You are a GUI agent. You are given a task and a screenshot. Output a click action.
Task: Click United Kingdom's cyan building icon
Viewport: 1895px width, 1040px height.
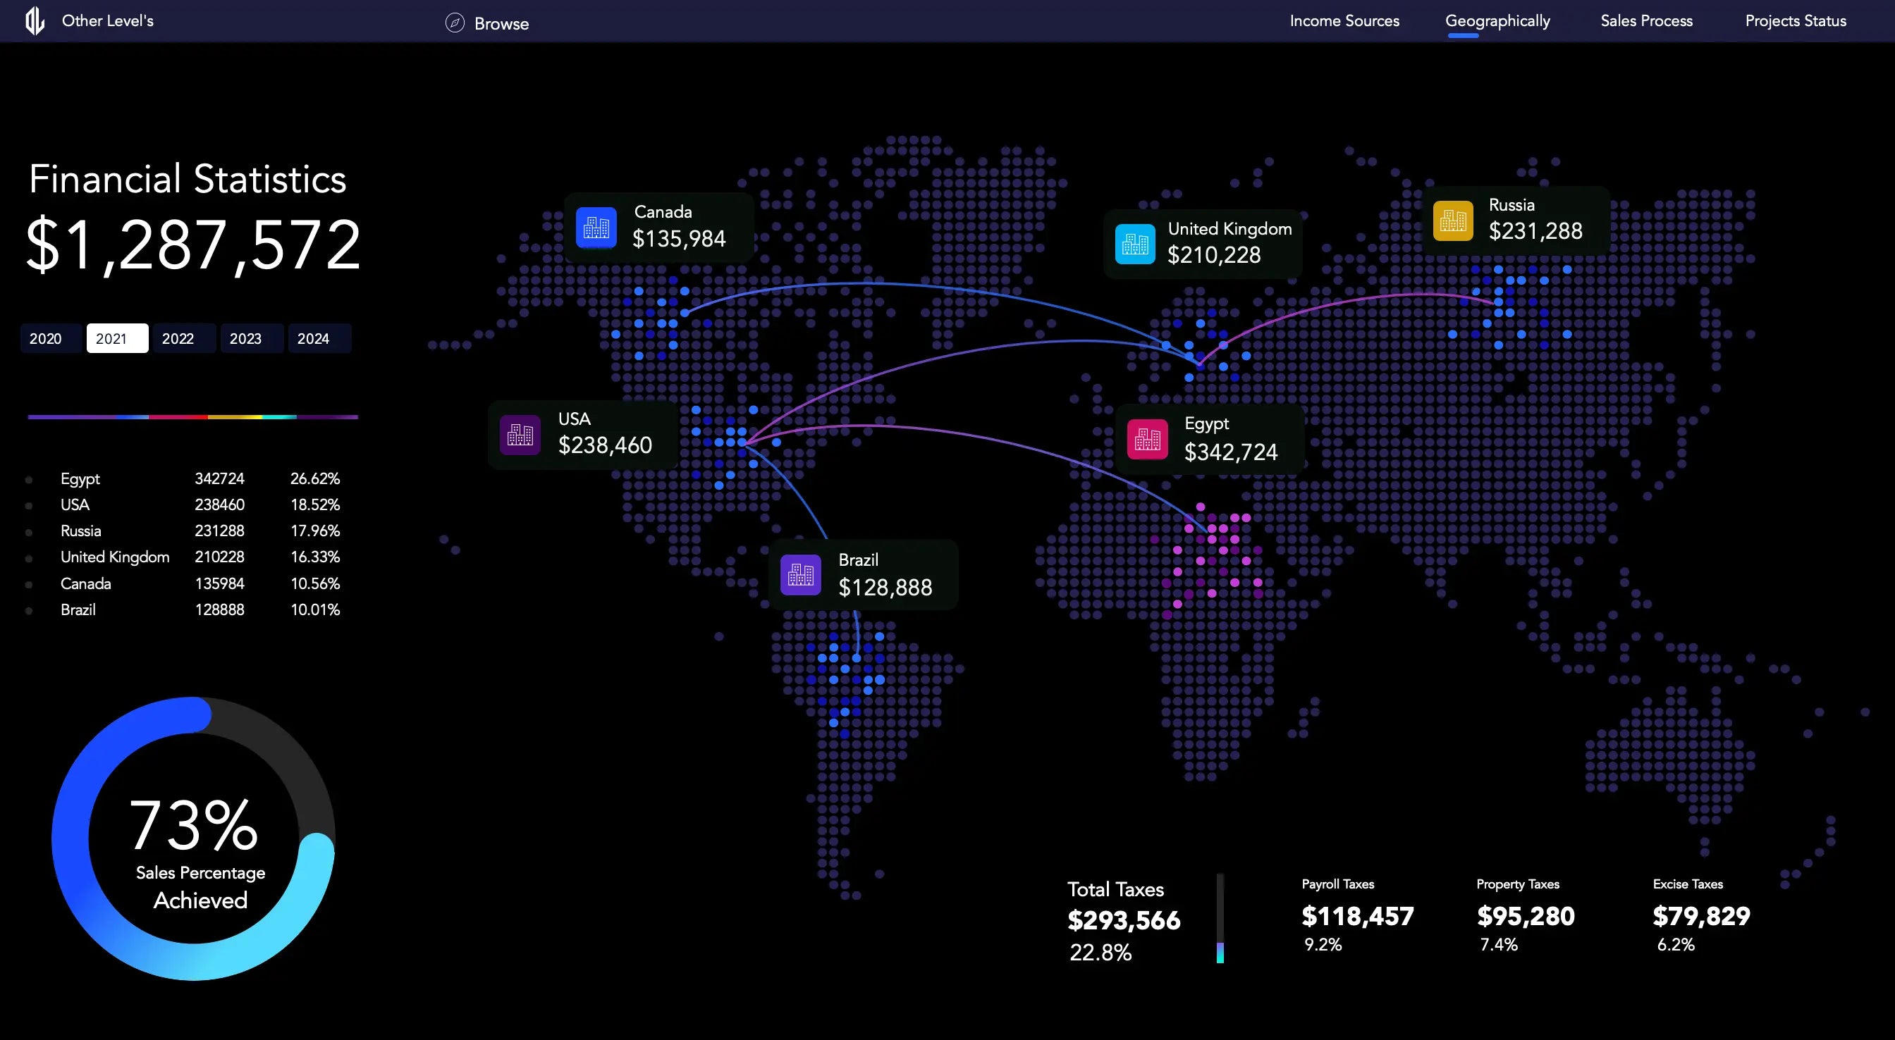(1135, 244)
